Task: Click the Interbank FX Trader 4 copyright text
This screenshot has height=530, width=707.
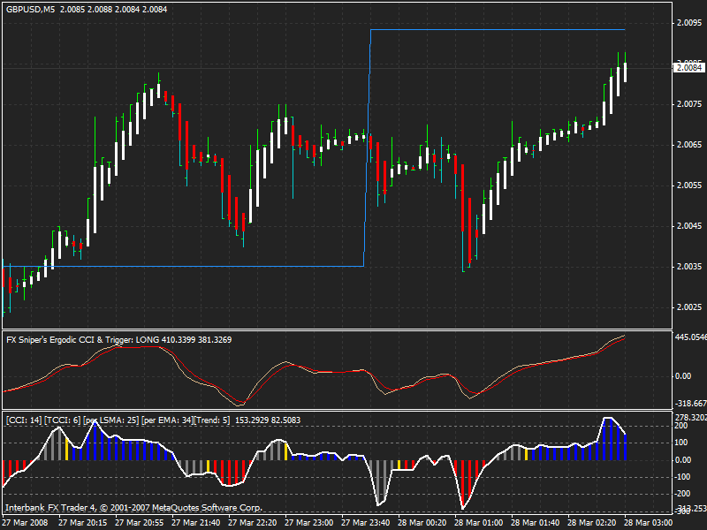Action: [133, 508]
